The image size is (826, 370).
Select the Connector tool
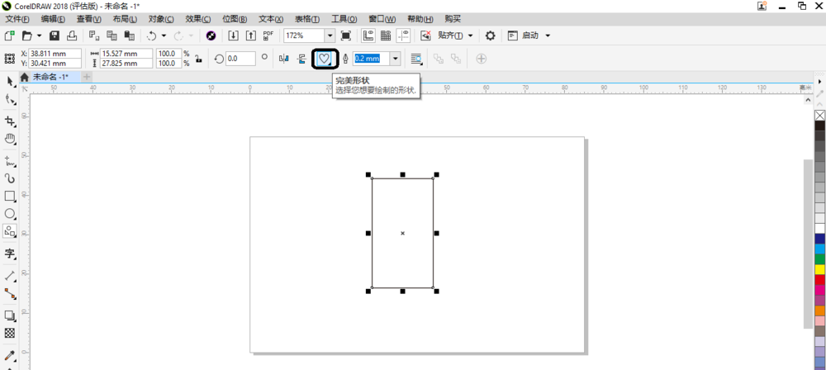(x=9, y=293)
